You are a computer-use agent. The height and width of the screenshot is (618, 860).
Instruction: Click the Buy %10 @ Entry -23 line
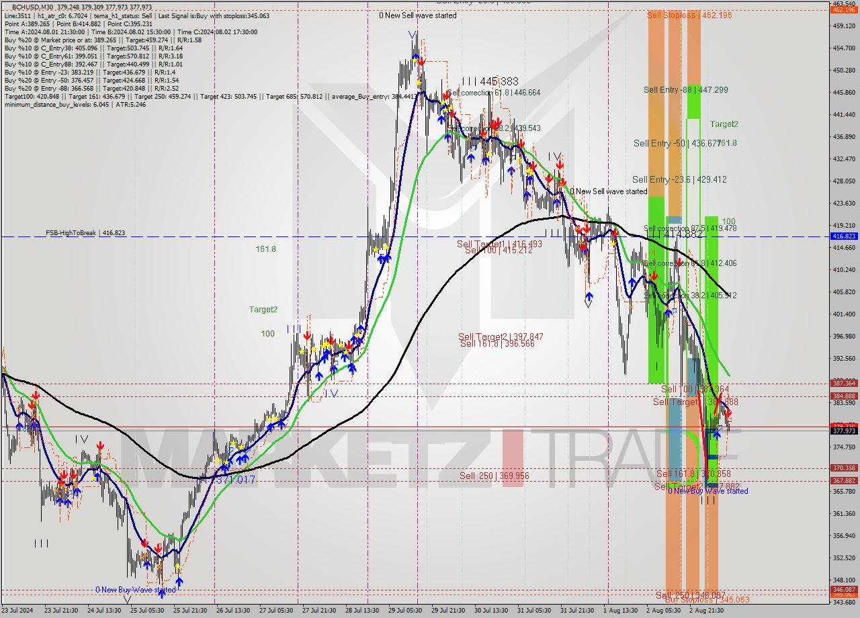coord(90,72)
